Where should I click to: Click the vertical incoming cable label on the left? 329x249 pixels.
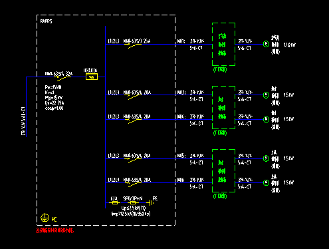[x=23, y=121]
